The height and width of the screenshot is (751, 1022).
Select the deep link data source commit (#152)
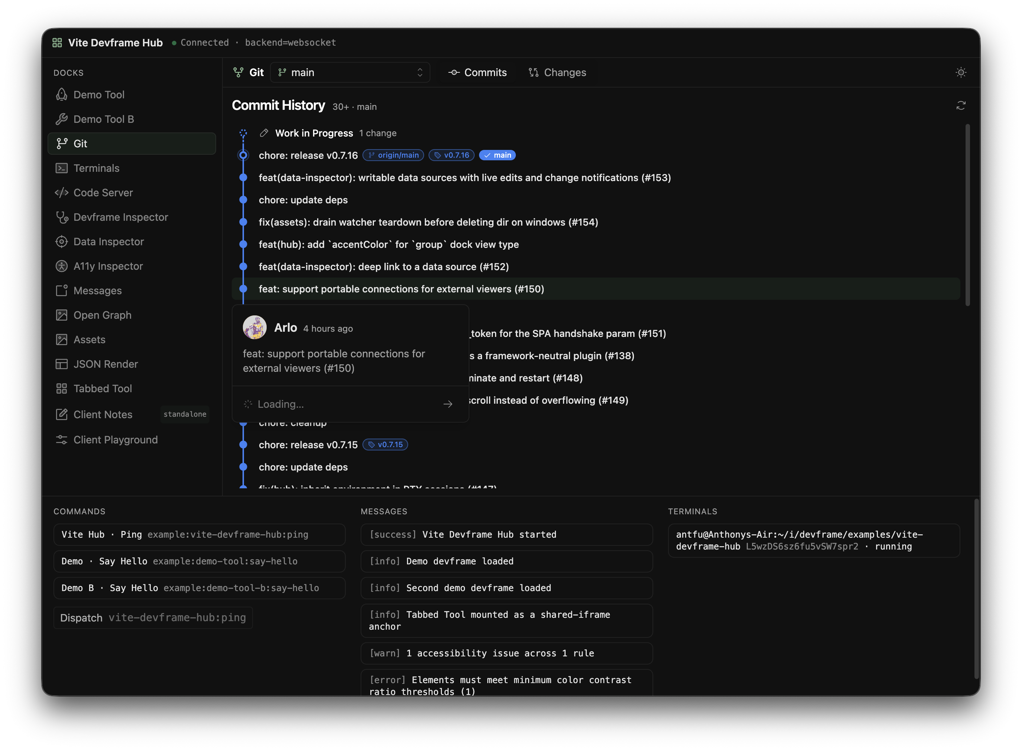click(x=596, y=267)
